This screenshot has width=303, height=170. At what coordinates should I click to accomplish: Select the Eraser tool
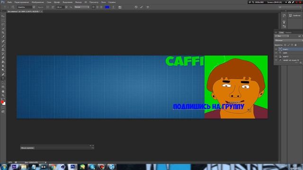point(3,58)
